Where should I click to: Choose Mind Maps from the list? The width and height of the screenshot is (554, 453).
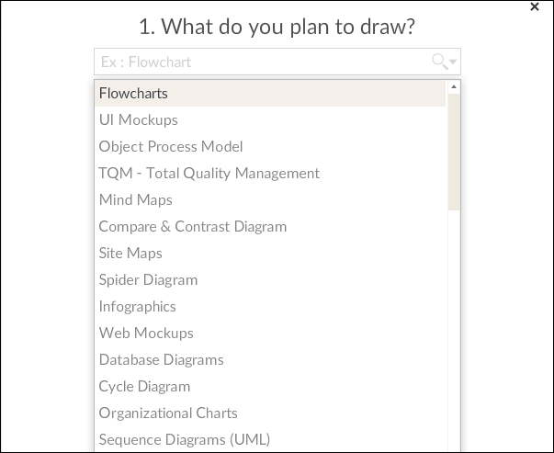pyautogui.click(x=270, y=200)
